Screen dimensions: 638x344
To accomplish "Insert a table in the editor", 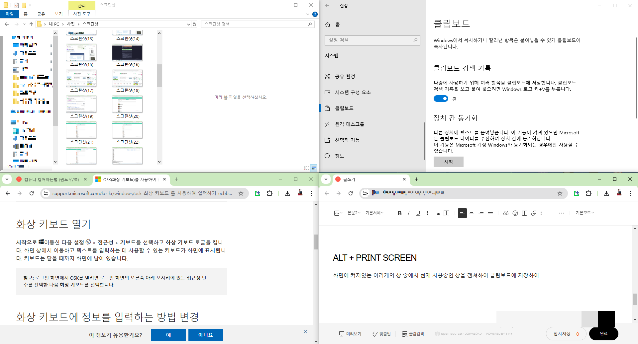I will coord(524,213).
